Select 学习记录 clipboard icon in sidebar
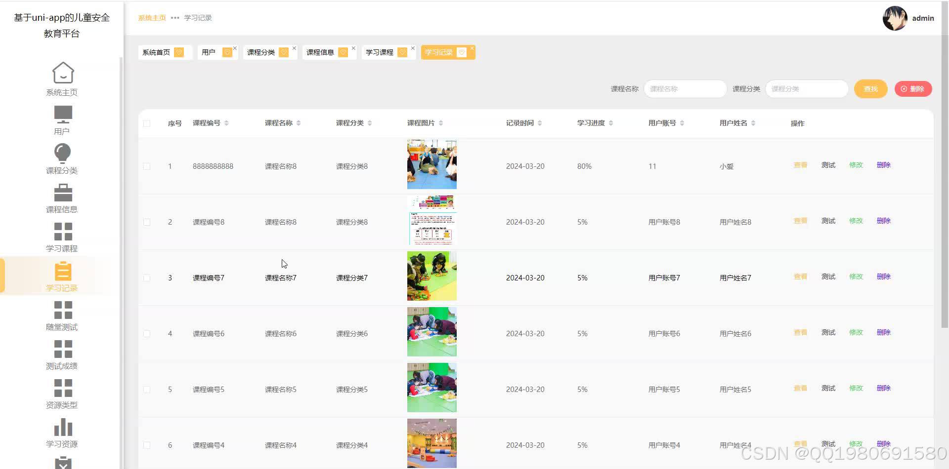 click(x=63, y=271)
